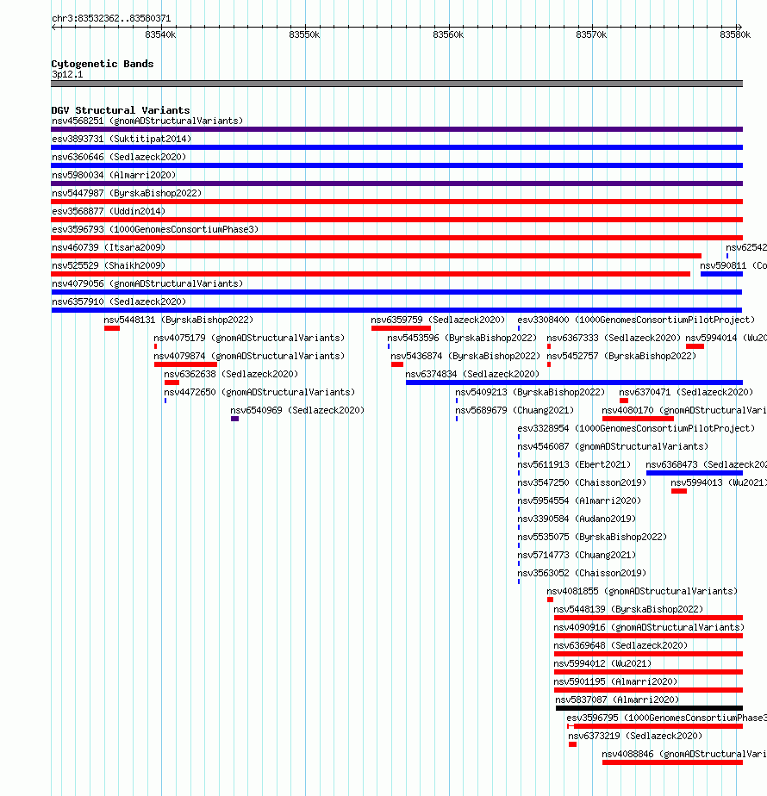
Task: Click the nsv5436874 ByrskaBishop2022 label
Action: pos(465,357)
